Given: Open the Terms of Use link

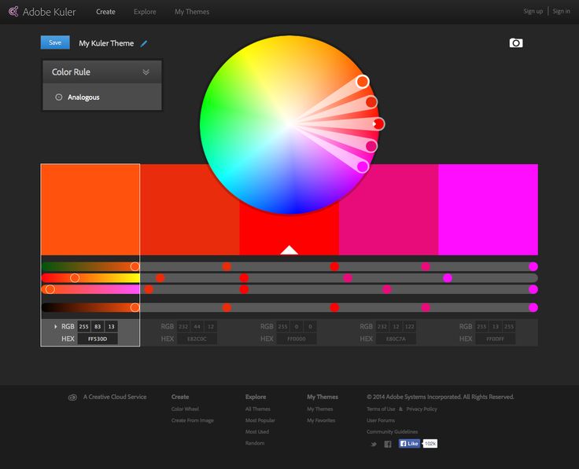Looking at the screenshot, I should click(381, 409).
